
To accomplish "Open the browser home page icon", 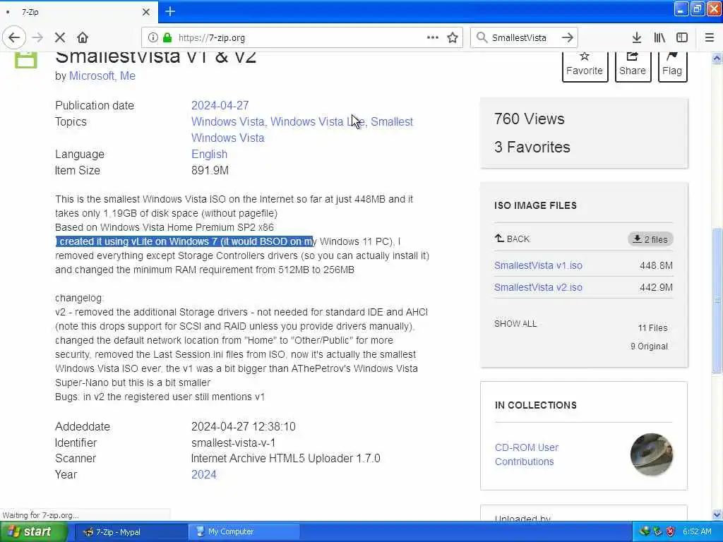I will [x=83, y=38].
